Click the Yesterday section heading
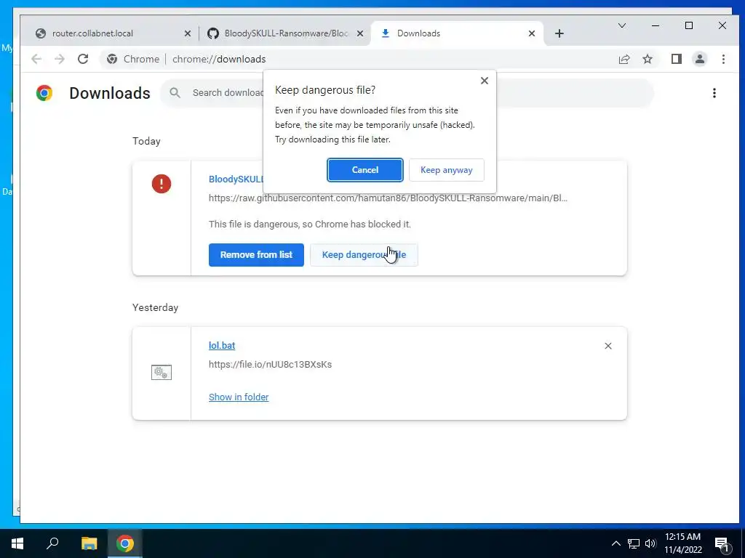The image size is (745, 558). tap(156, 307)
